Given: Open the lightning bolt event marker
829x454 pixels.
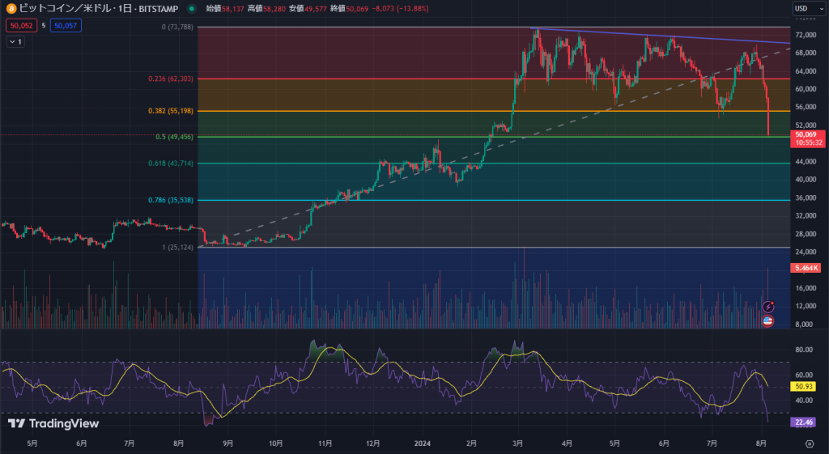Looking at the screenshot, I should pos(767,307).
